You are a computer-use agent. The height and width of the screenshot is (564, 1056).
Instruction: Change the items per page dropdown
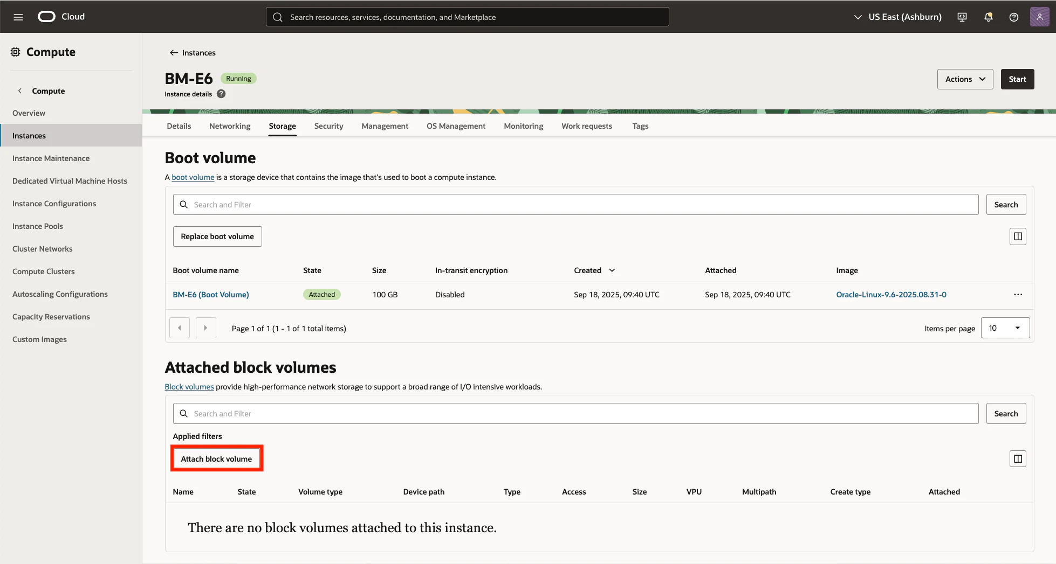[x=1005, y=328]
